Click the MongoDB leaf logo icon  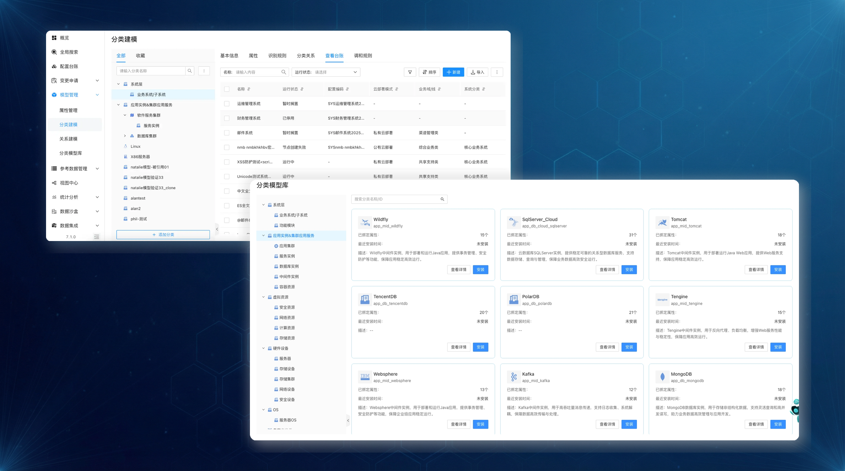click(x=662, y=377)
